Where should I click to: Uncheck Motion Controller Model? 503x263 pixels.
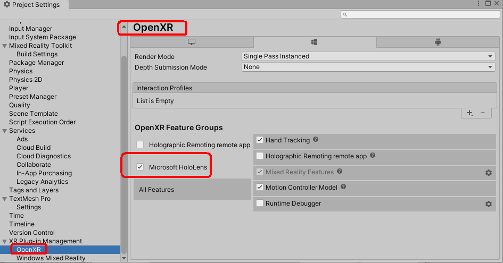[x=260, y=188]
